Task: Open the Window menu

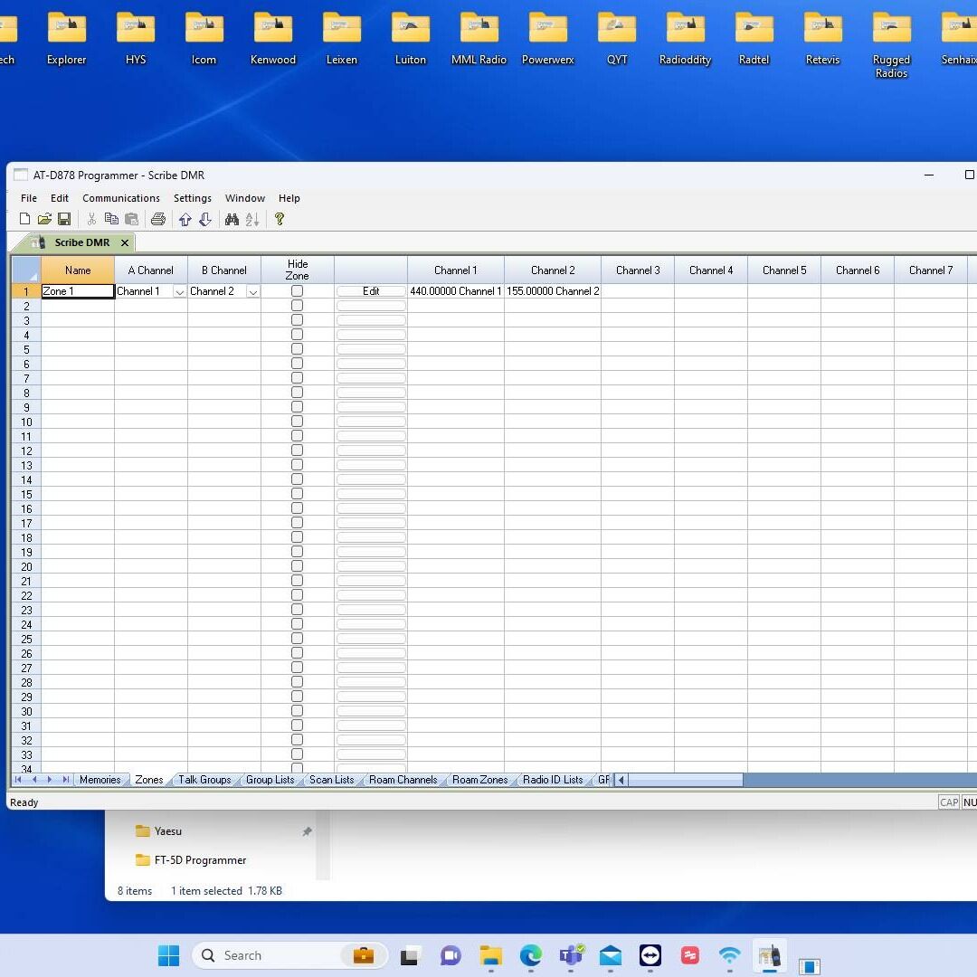Action: 245,198
